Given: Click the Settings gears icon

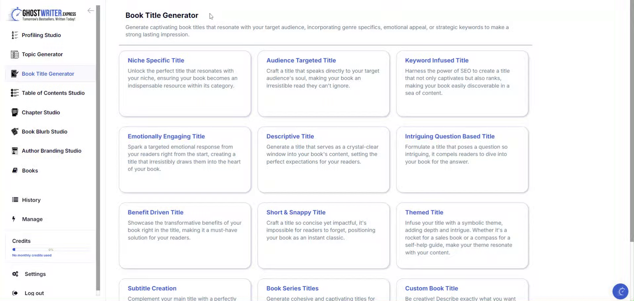Looking at the screenshot, I should click(15, 274).
